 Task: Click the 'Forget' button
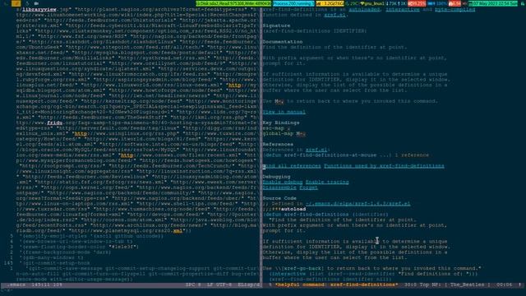pos(308,187)
